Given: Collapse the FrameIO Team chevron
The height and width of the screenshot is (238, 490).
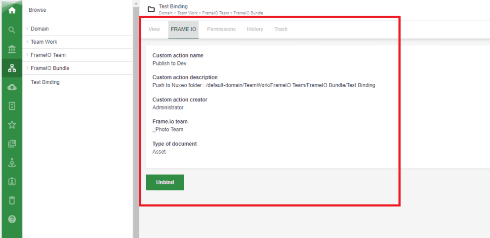Looking at the screenshot, I should coord(27,55).
